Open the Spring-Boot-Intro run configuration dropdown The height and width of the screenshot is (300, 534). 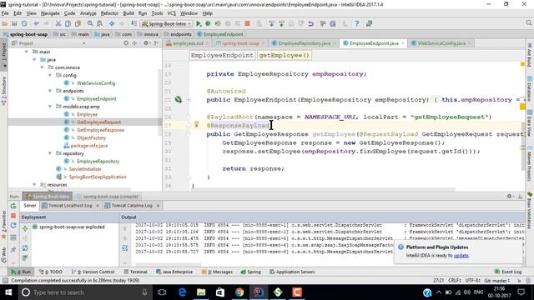167,24
